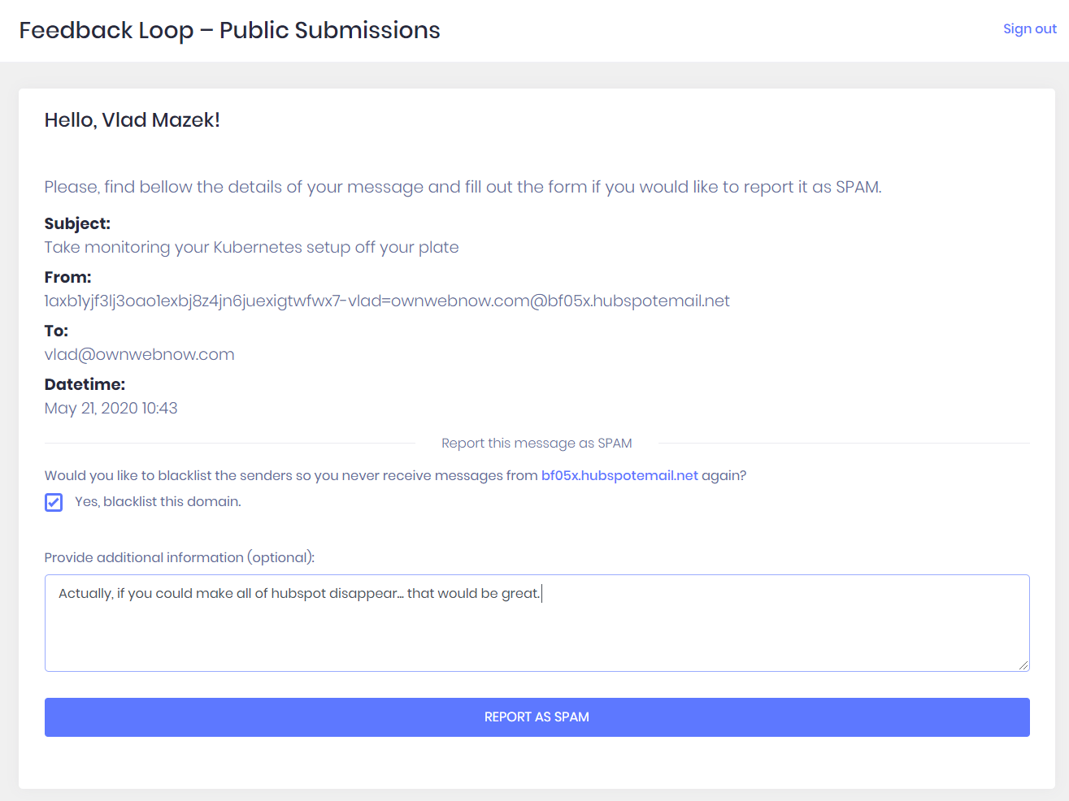
Task: Click the Kubernetes subject line text
Action: pyautogui.click(x=251, y=247)
